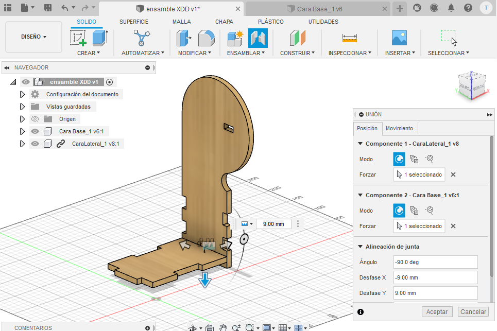Click the Measure icon in INSPECCIONAR

tap(349, 38)
